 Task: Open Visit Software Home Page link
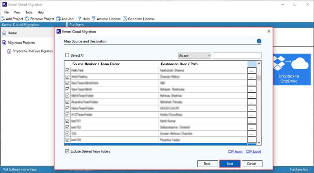pyautogui.click(x=20, y=169)
